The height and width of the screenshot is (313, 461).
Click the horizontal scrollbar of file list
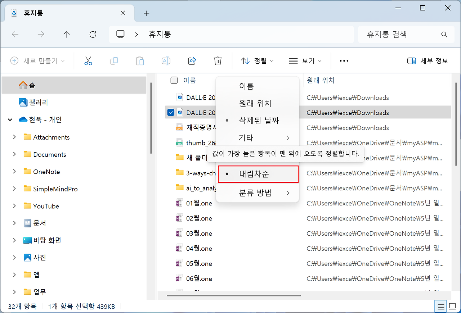(x=234, y=296)
